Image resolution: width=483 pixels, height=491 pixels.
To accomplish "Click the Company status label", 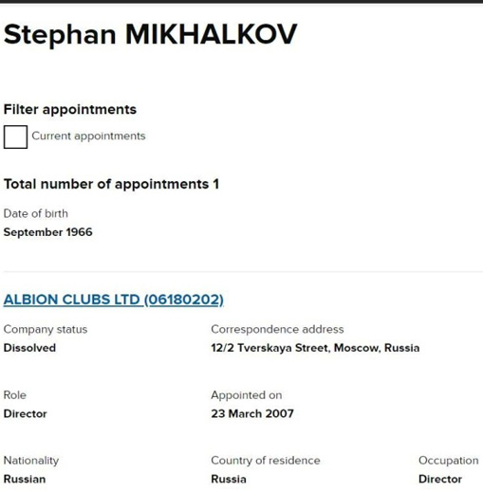I will [x=46, y=329].
